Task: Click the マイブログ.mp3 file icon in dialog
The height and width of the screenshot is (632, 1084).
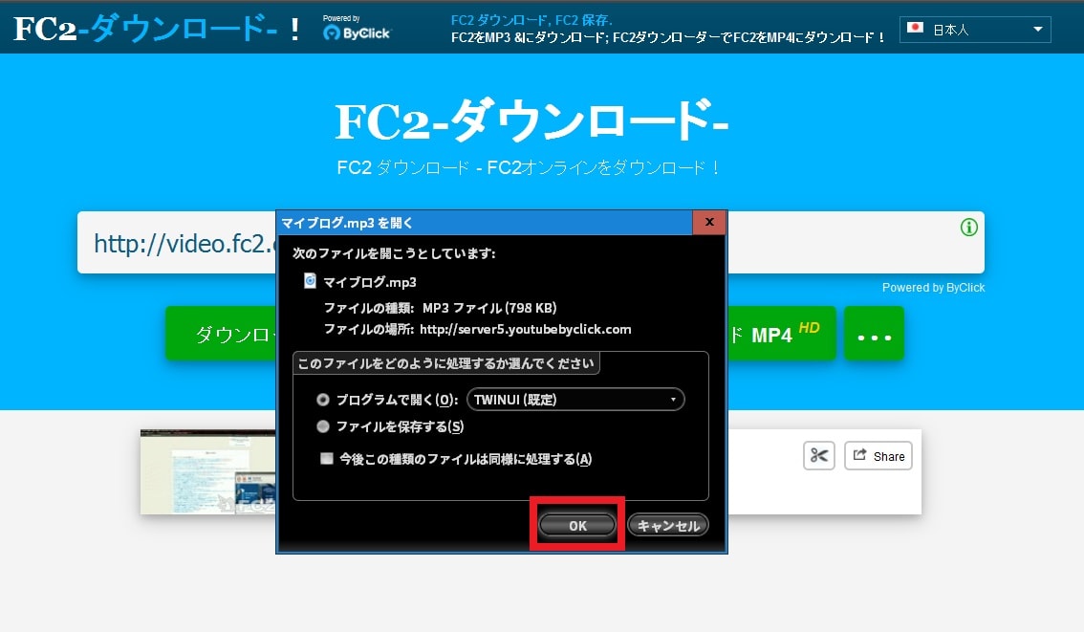Action: (311, 281)
